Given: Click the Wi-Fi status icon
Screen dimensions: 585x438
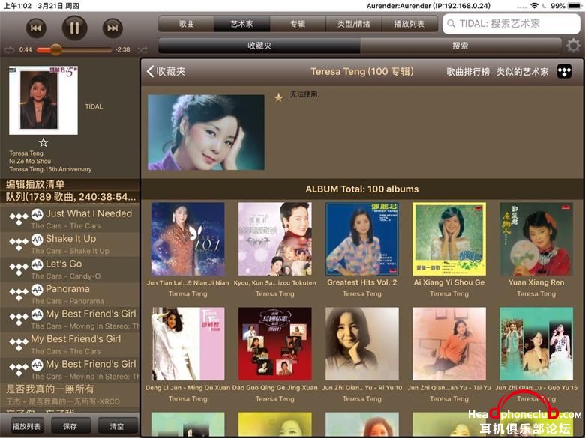Looking at the screenshot, I should pyautogui.click(x=534, y=6).
